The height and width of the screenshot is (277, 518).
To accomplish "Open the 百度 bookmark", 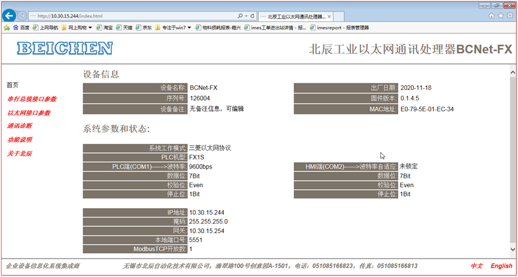I will [x=21, y=28].
